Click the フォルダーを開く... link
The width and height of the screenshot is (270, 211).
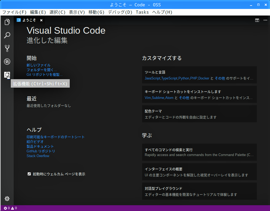coord(42,70)
